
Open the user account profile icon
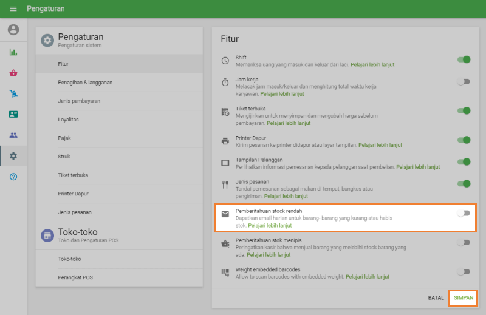tap(13, 30)
